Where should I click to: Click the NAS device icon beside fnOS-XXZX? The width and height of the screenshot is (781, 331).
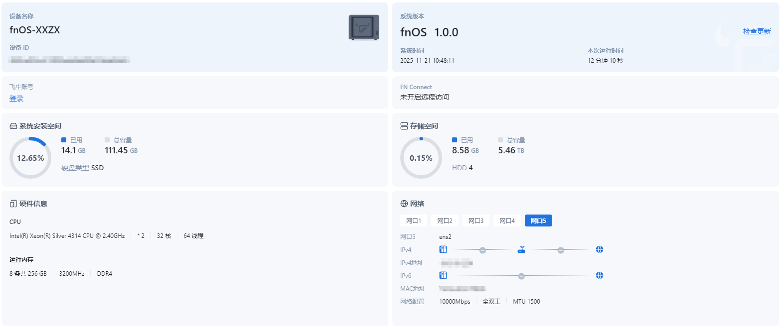(x=363, y=27)
